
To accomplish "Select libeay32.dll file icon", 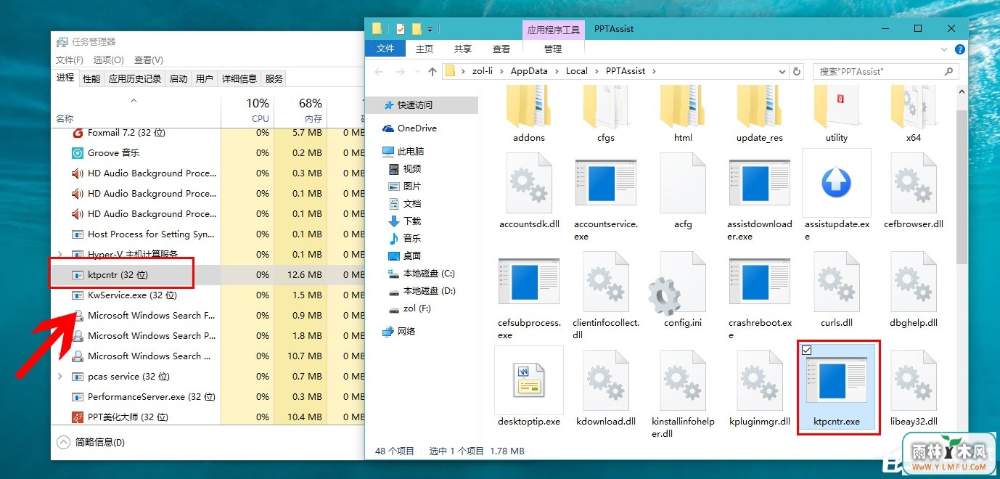I will 914,380.
